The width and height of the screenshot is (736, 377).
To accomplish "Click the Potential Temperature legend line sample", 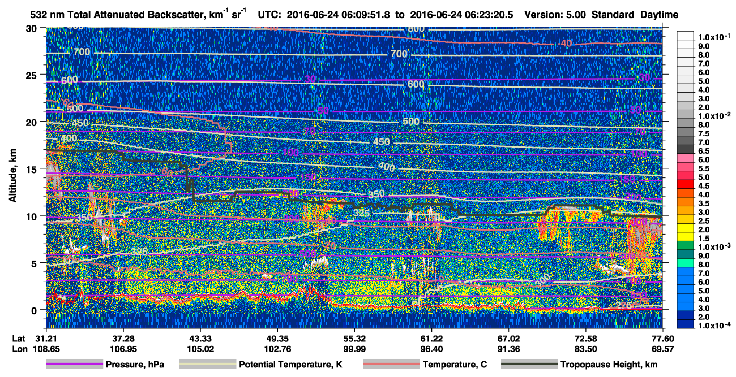I will [x=208, y=365].
